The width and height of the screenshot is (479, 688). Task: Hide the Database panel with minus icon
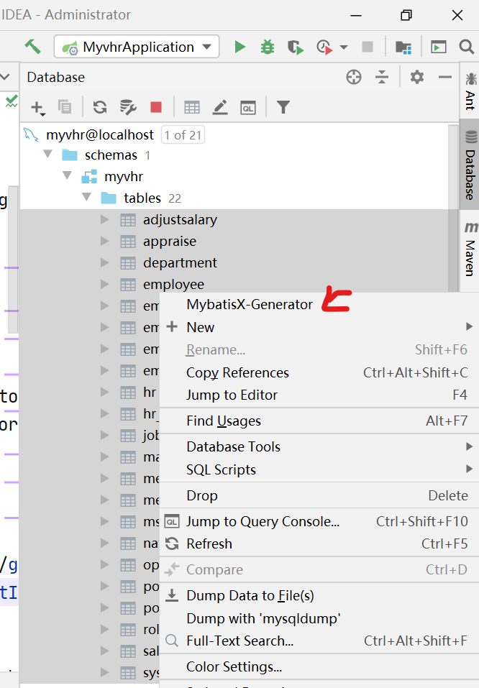click(444, 77)
